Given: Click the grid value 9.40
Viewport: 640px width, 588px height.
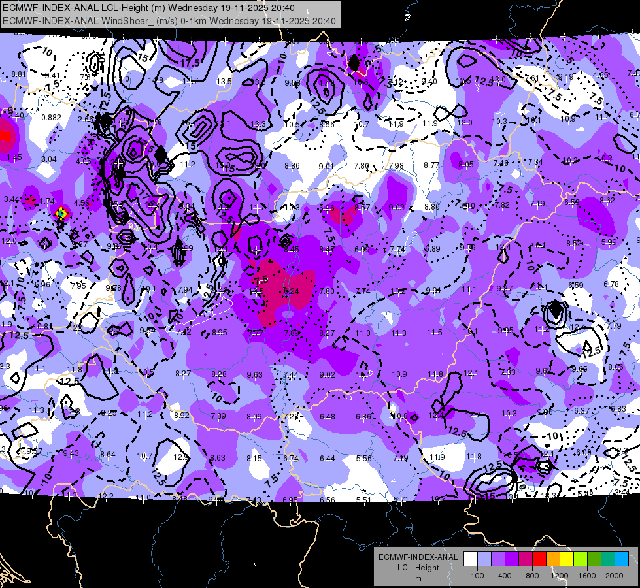Looking at the screenshot, I should tap(429, 82).
